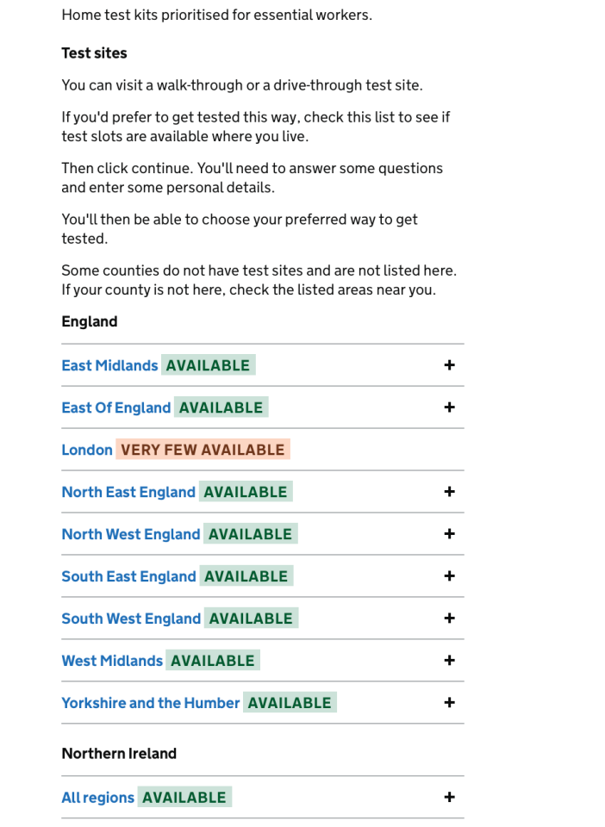Viewport: 605px width, 827px height.
Task: Expand South East England plus icon
Action: pyautogui.click(x=449, y=576)
